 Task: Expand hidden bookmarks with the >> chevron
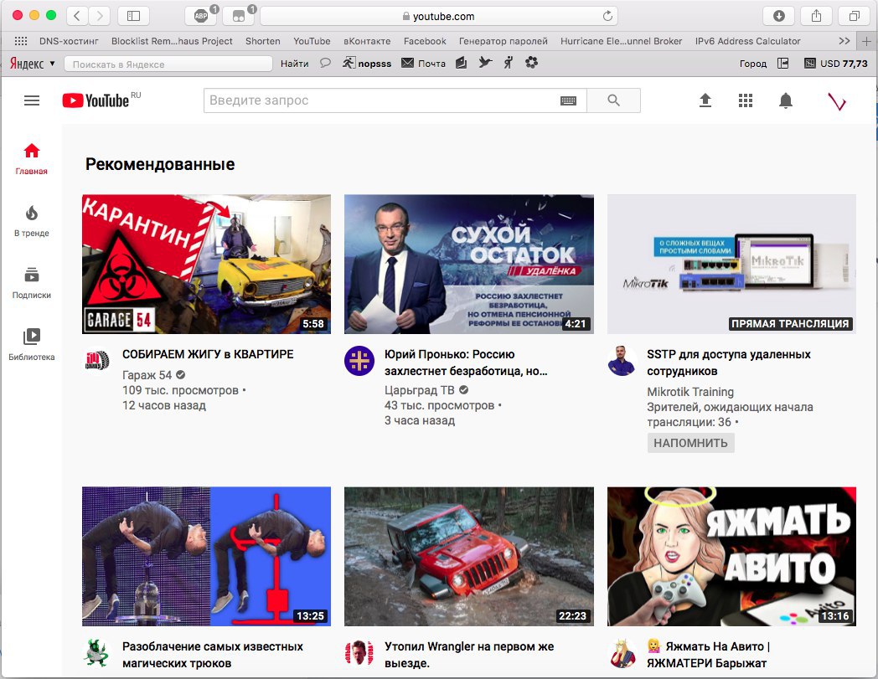pyautogui.click(x=844, y=41)
